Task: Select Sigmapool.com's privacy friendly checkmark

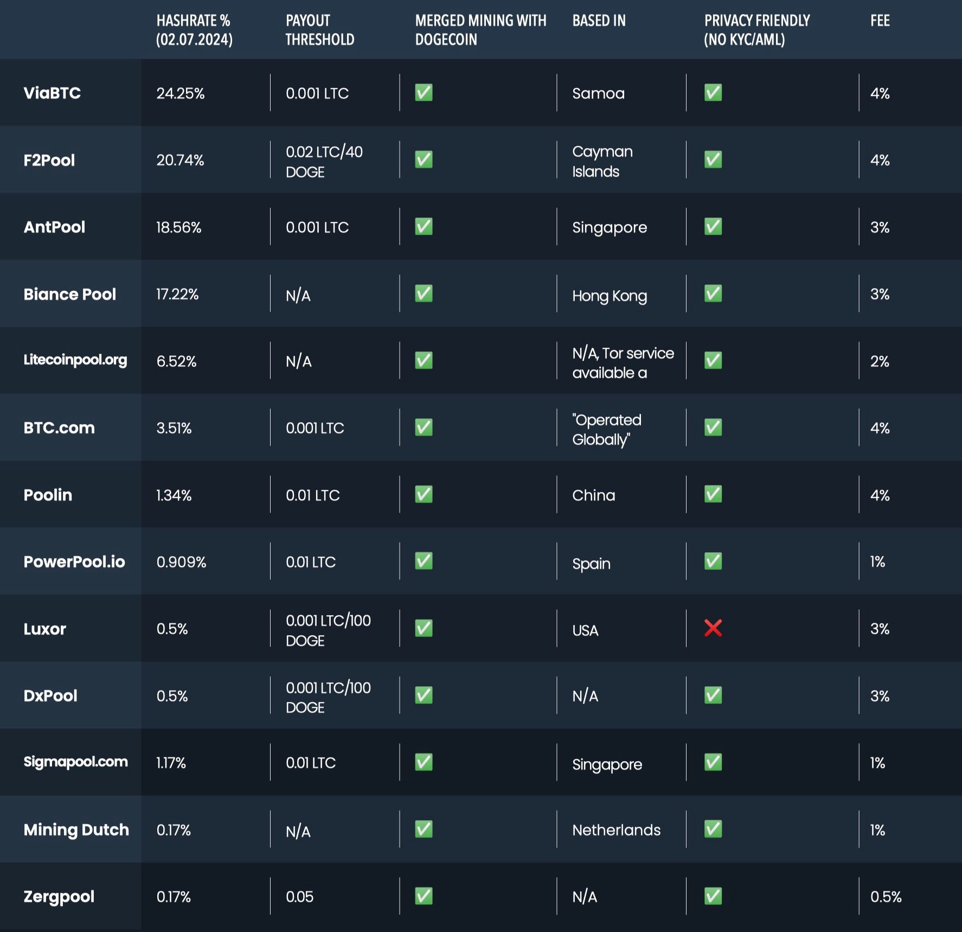Action: click(x=713, y=762)
